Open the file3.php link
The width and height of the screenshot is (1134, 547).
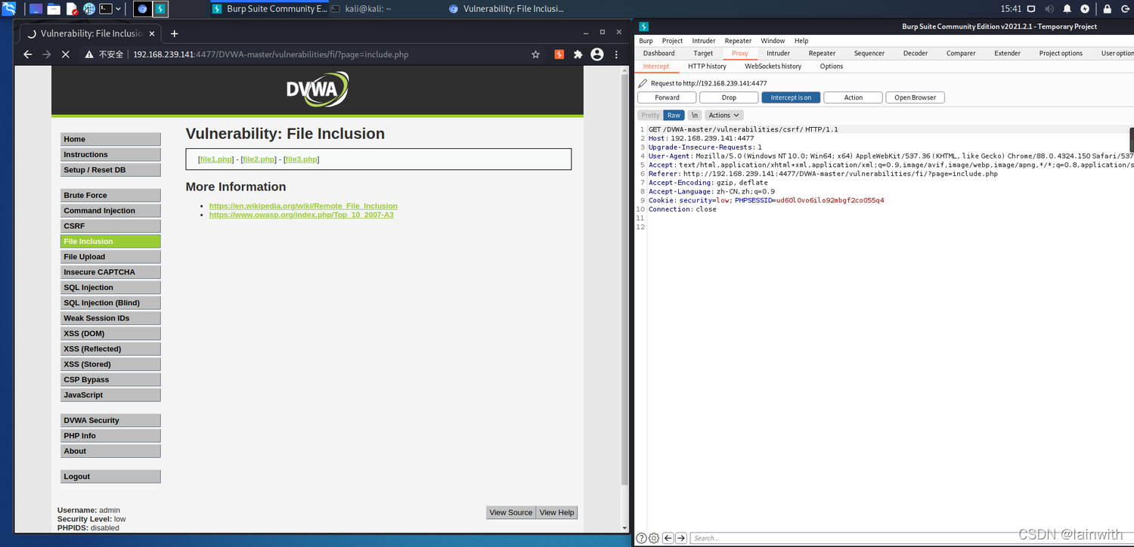pyautogui.click(x=302, y=159)
